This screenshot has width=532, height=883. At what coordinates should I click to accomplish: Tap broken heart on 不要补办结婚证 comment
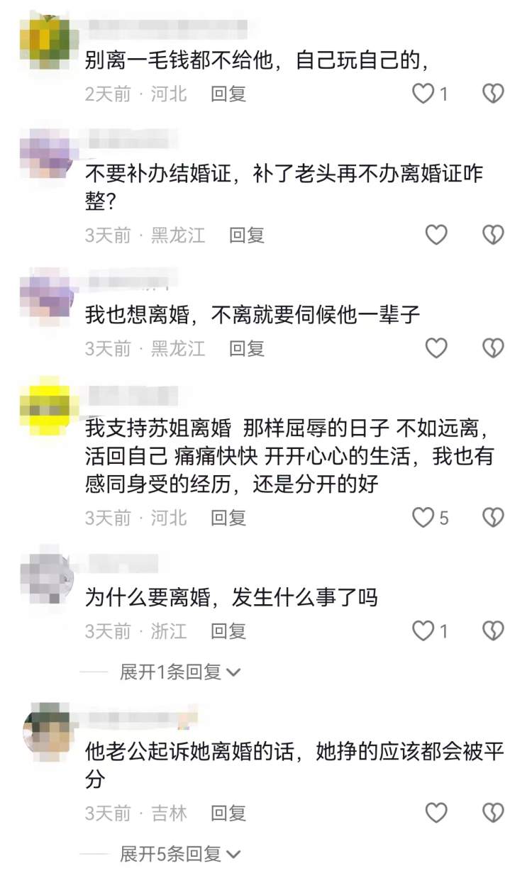point(493,235)
